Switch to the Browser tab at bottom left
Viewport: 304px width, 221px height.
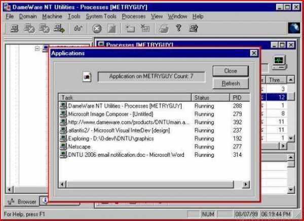coord(22,202)
